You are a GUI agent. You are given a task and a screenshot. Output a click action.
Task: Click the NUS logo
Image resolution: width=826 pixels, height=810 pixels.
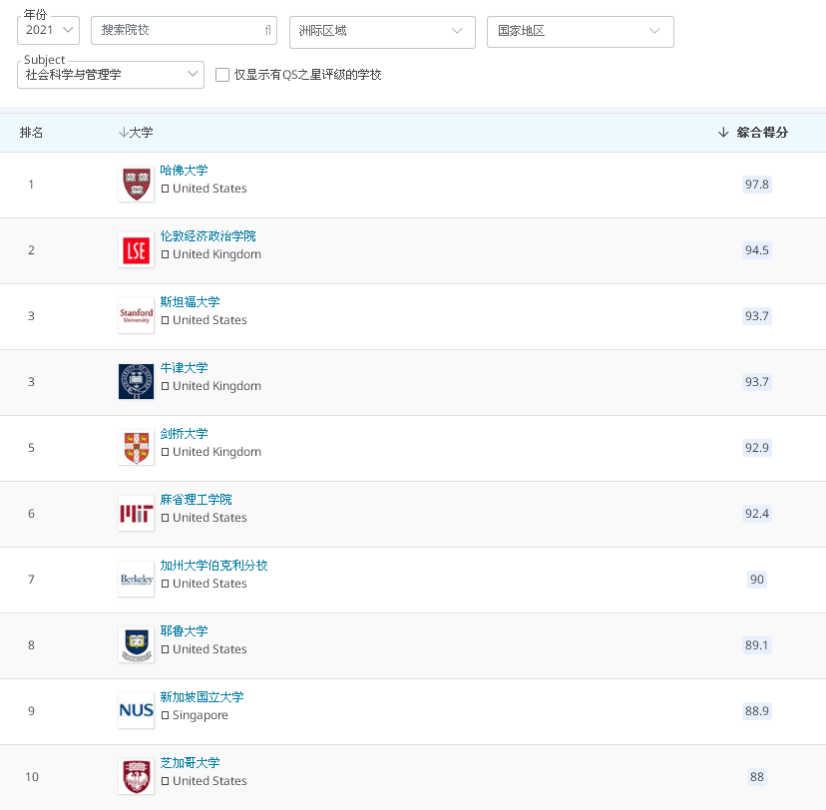pos(136,711)
